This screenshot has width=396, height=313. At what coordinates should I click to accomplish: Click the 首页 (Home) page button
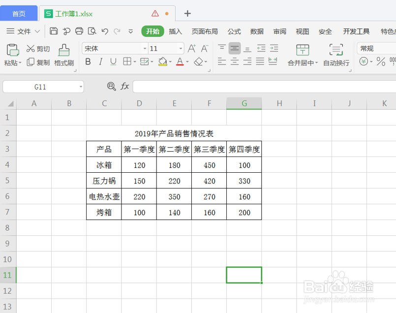[19, 13]
